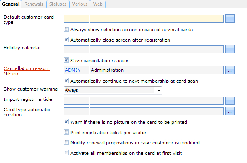Screen dimensions: 247x163
Task: Click the ADMIN cancellation reason code field
Action: (x=76, y=70)
